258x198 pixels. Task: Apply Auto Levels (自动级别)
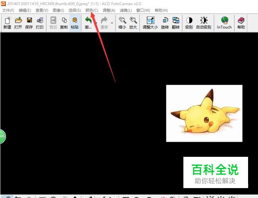coord(204,23)
